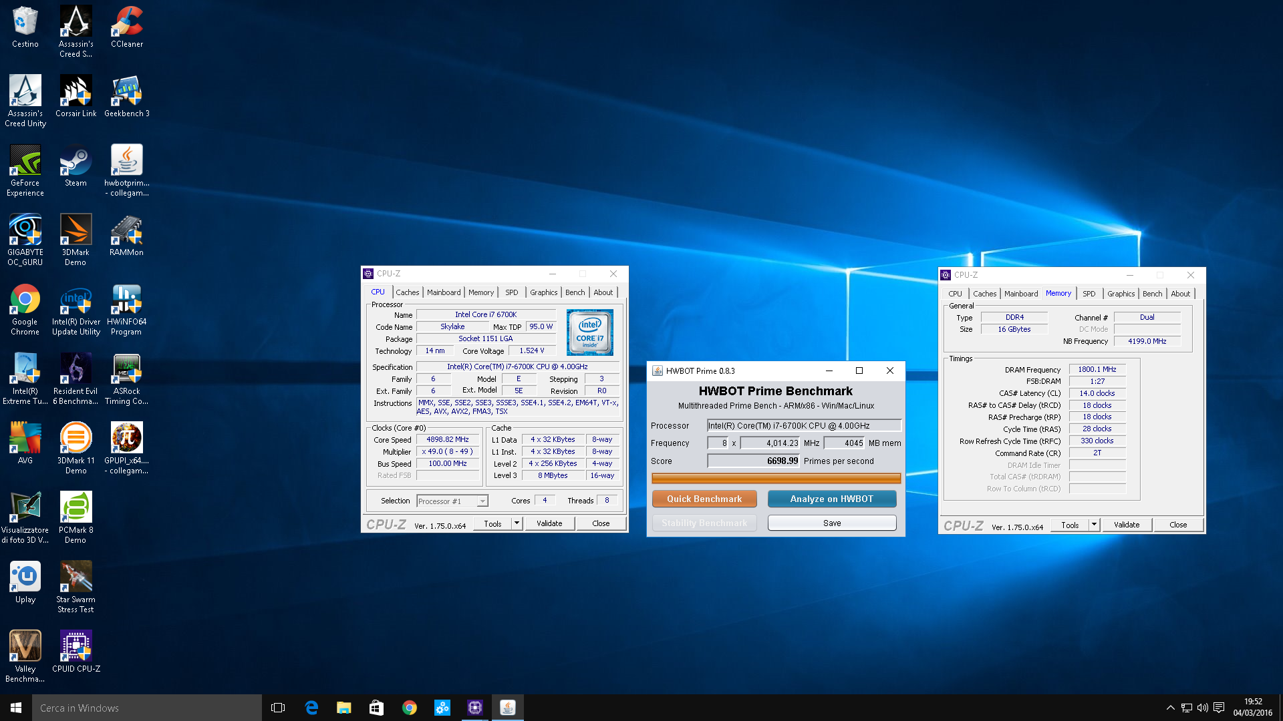Open Resident Evil 6 Benchmark shortcut

click(76, 379)
